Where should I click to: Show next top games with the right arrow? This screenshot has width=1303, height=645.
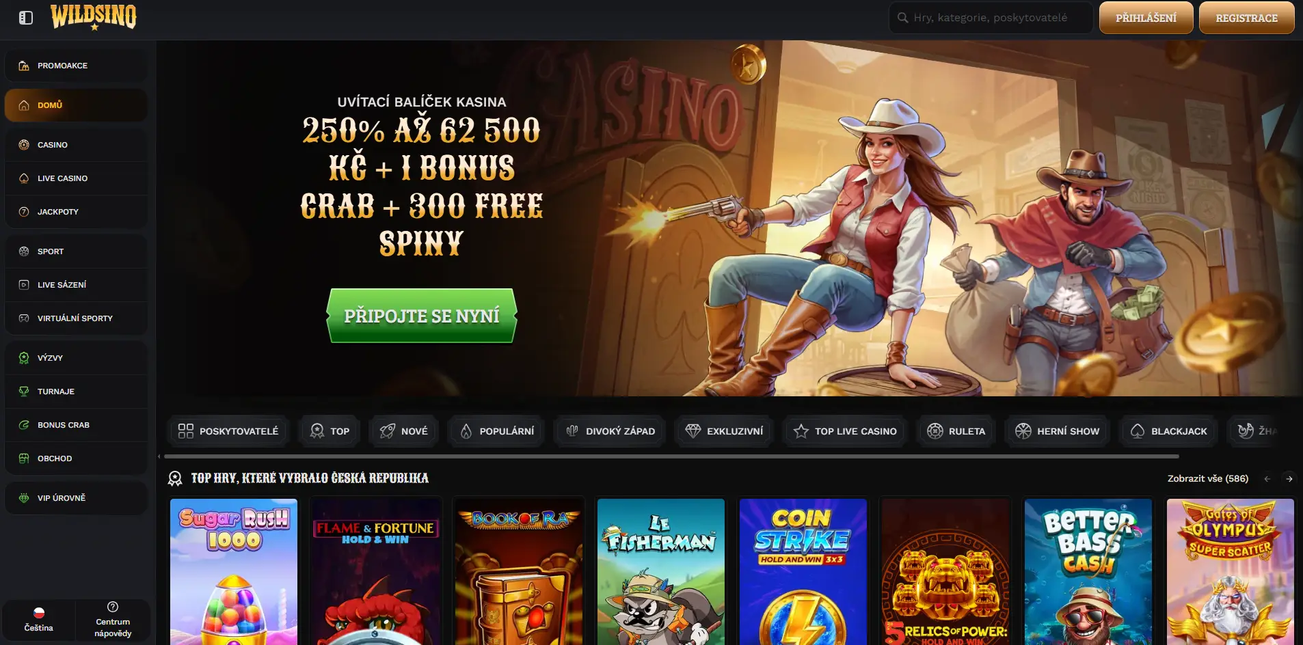pos(1289,479)
